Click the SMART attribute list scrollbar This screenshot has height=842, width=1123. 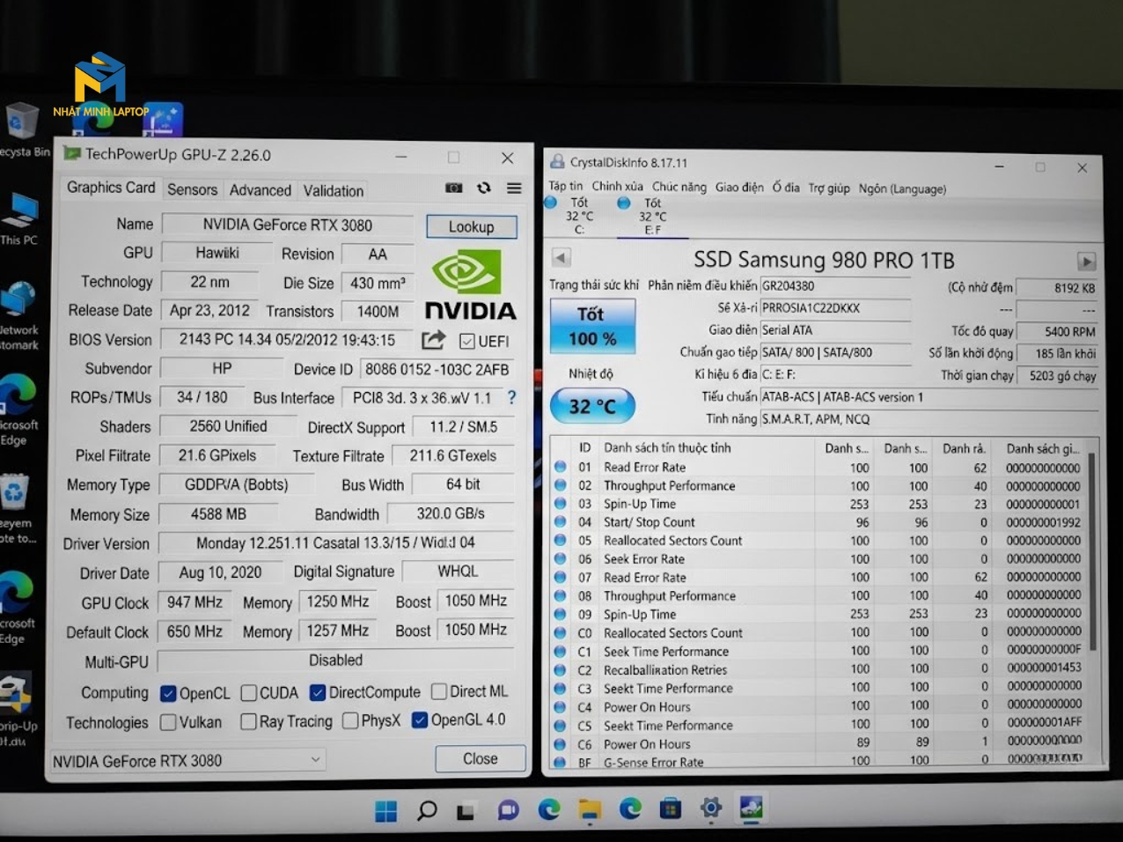coord(1092,552)
